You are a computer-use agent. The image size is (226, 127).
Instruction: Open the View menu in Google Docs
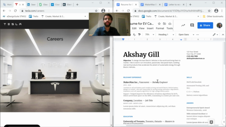pyautogui.click(x=142, y=28)
